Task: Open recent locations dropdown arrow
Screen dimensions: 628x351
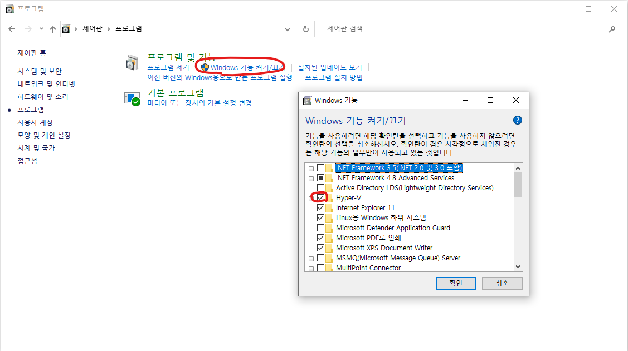Action: coord(41,29)
